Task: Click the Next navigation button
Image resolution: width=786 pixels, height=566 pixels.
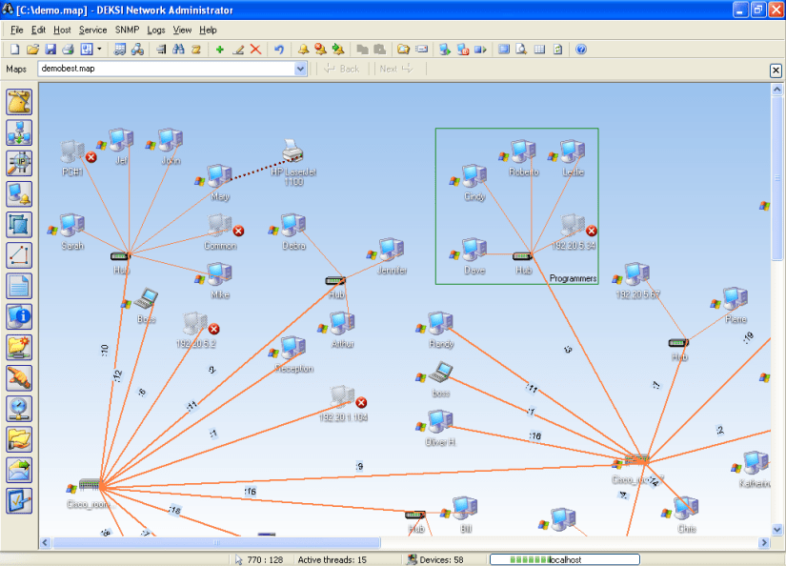Action: pos(395,69)
